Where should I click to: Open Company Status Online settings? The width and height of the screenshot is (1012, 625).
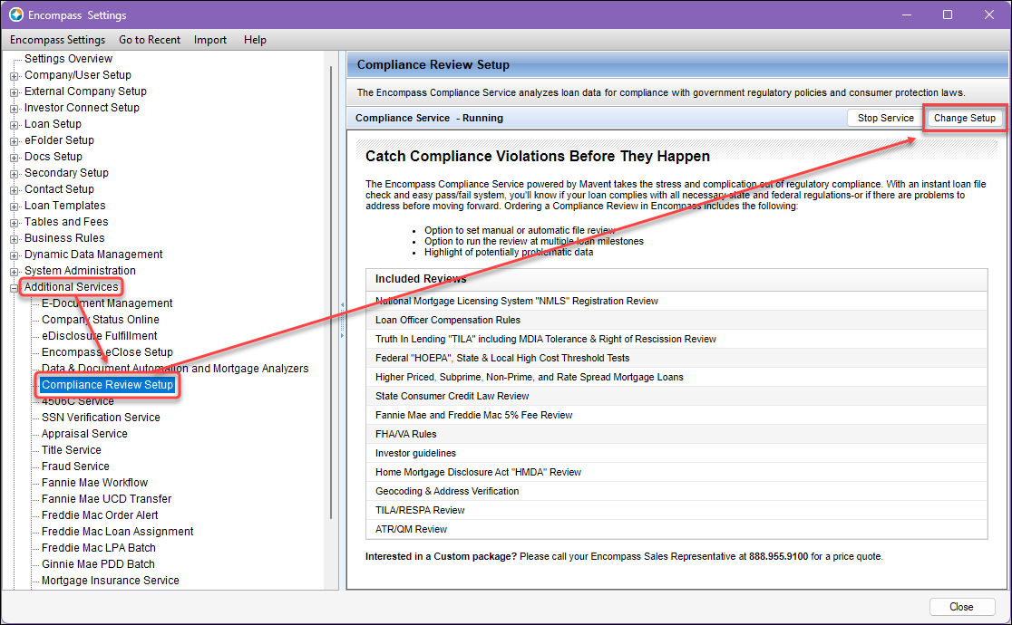(x=100, y=319)
